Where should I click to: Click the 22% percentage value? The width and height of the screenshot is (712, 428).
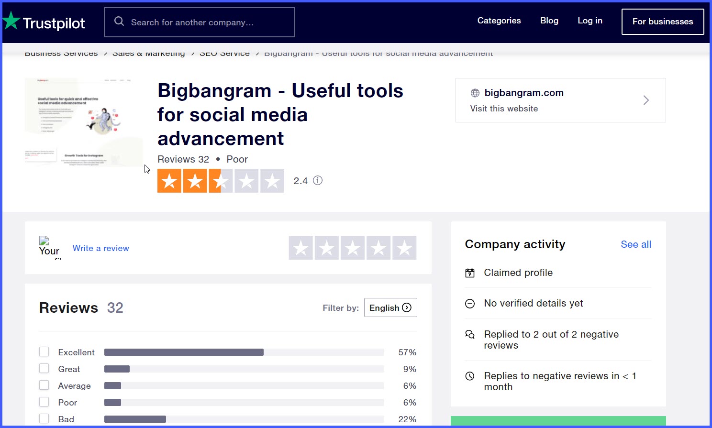pos(407,419)
